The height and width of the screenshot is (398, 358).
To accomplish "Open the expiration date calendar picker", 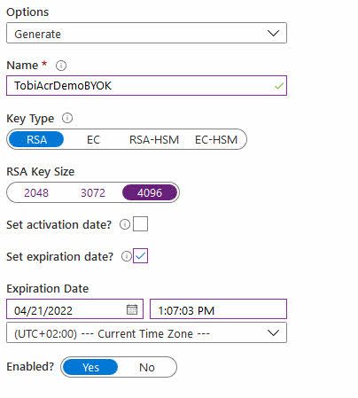I will [x=132, y=309].
